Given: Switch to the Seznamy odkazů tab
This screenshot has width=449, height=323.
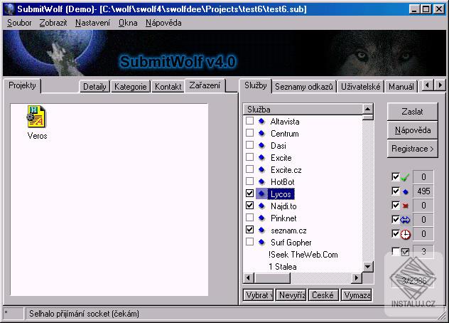Looking at the screenshot, I should pyautogui.click(x=304, y=86).
